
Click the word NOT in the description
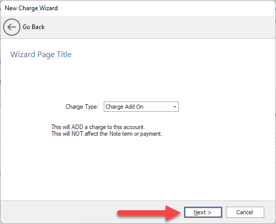coord(77,134)
